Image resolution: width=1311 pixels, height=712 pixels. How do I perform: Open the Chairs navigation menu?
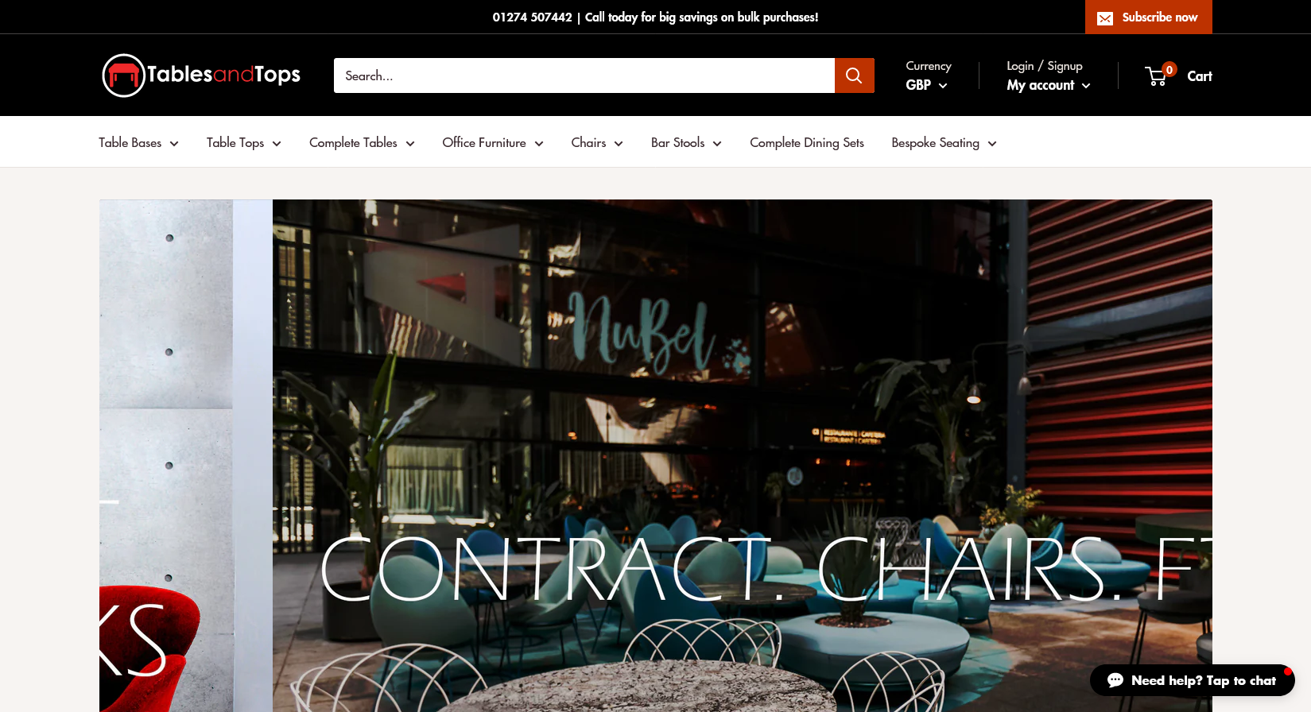(x=597, y=142)
